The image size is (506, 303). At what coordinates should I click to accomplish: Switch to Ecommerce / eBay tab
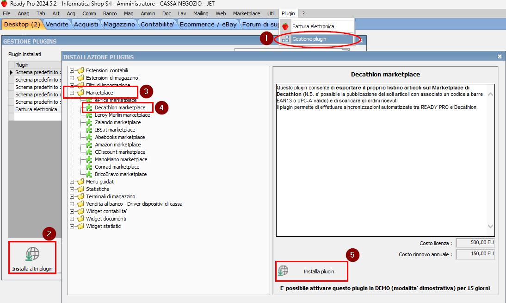(208, 24)
